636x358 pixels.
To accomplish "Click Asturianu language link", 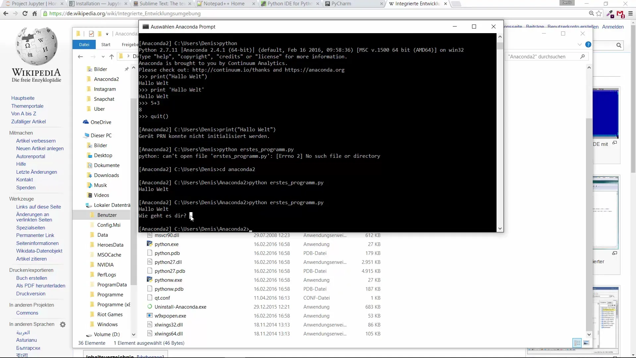I will (26, 340).
